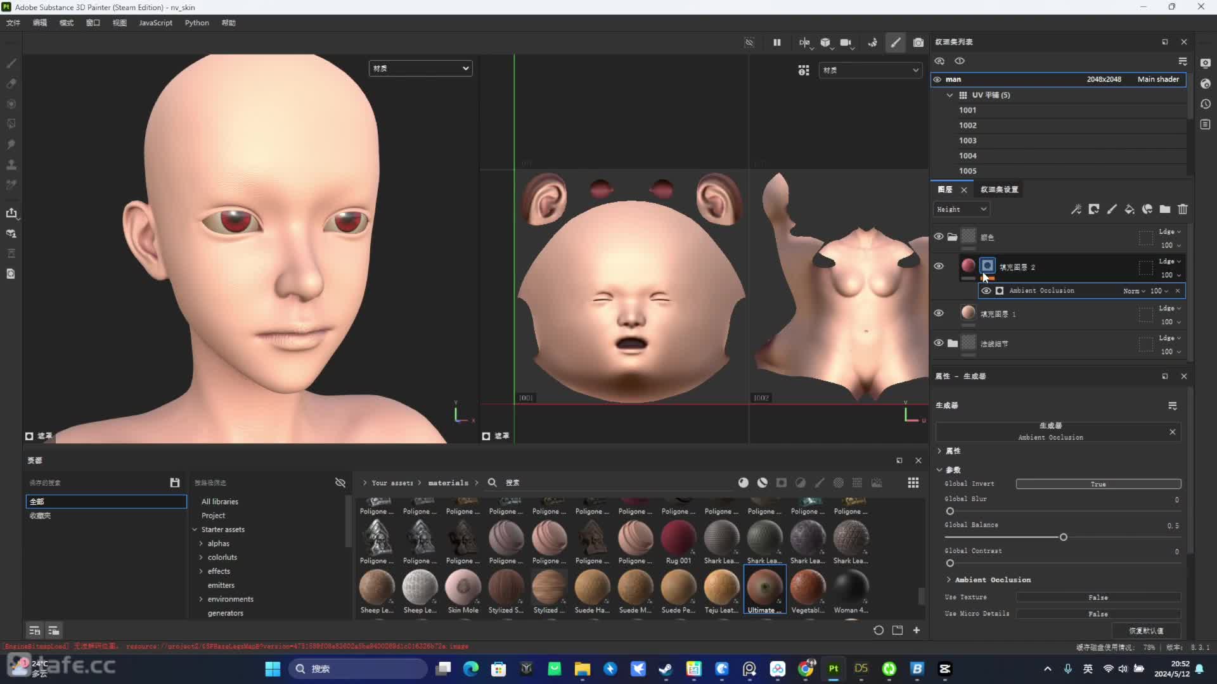Delete the selected layer with trash icon
The height and width of the screenshot is (684, 1217).
[1183, 209]
